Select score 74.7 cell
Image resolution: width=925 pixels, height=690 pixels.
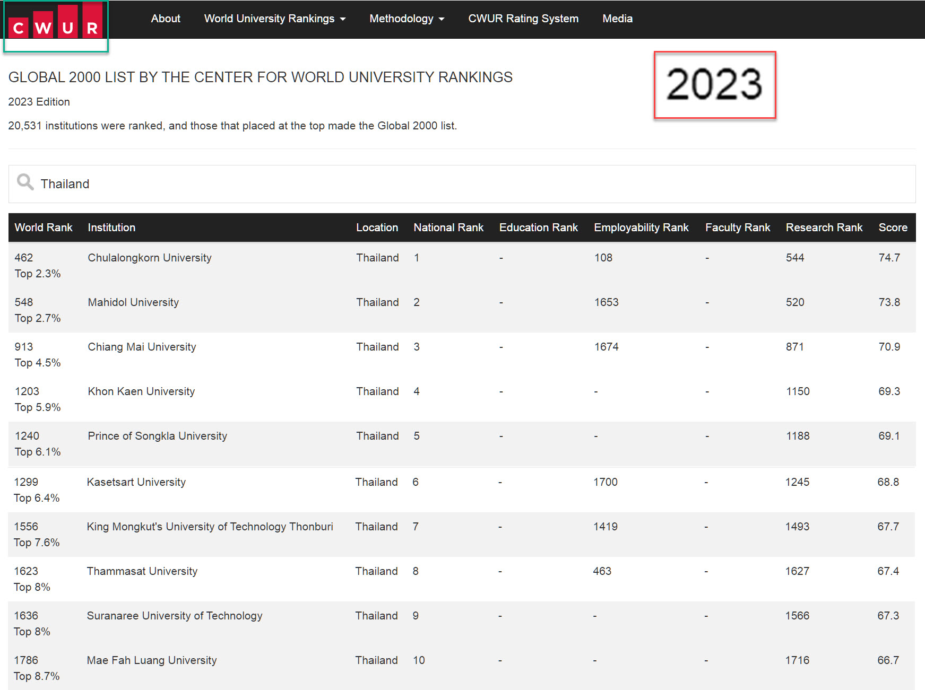point(889,258)
